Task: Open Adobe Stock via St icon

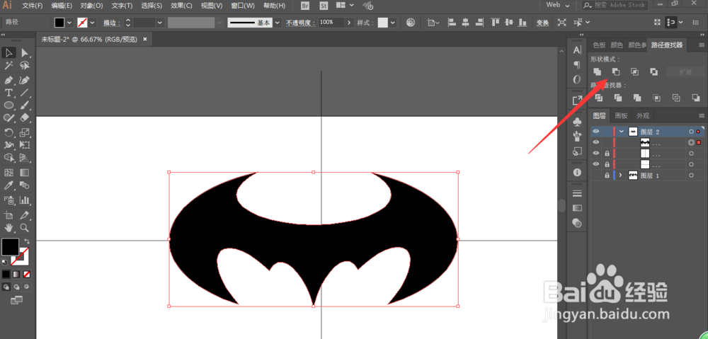Action: [x=324, y=6]
